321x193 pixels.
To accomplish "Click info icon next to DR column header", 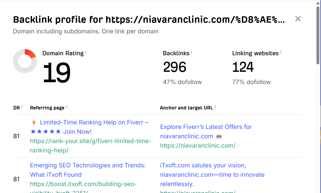I will [x=22, y=107].
